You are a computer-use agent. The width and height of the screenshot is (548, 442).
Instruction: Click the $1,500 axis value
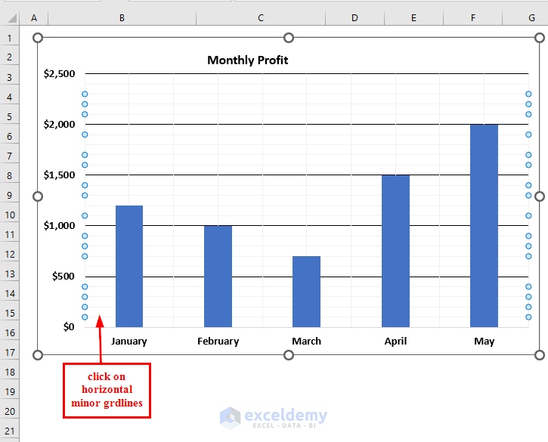(59, 175)
